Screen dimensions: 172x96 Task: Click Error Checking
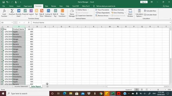point(117,13)
